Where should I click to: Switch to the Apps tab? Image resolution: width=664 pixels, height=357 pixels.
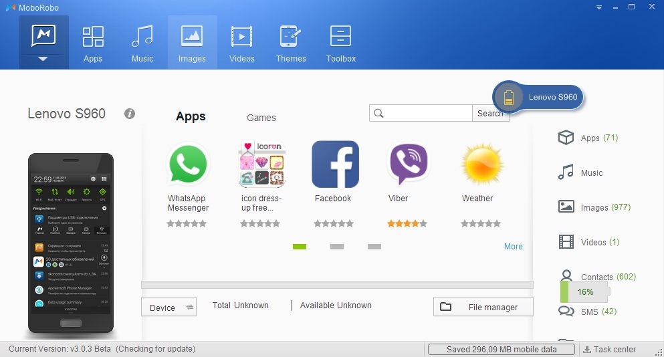click(191, 116)
